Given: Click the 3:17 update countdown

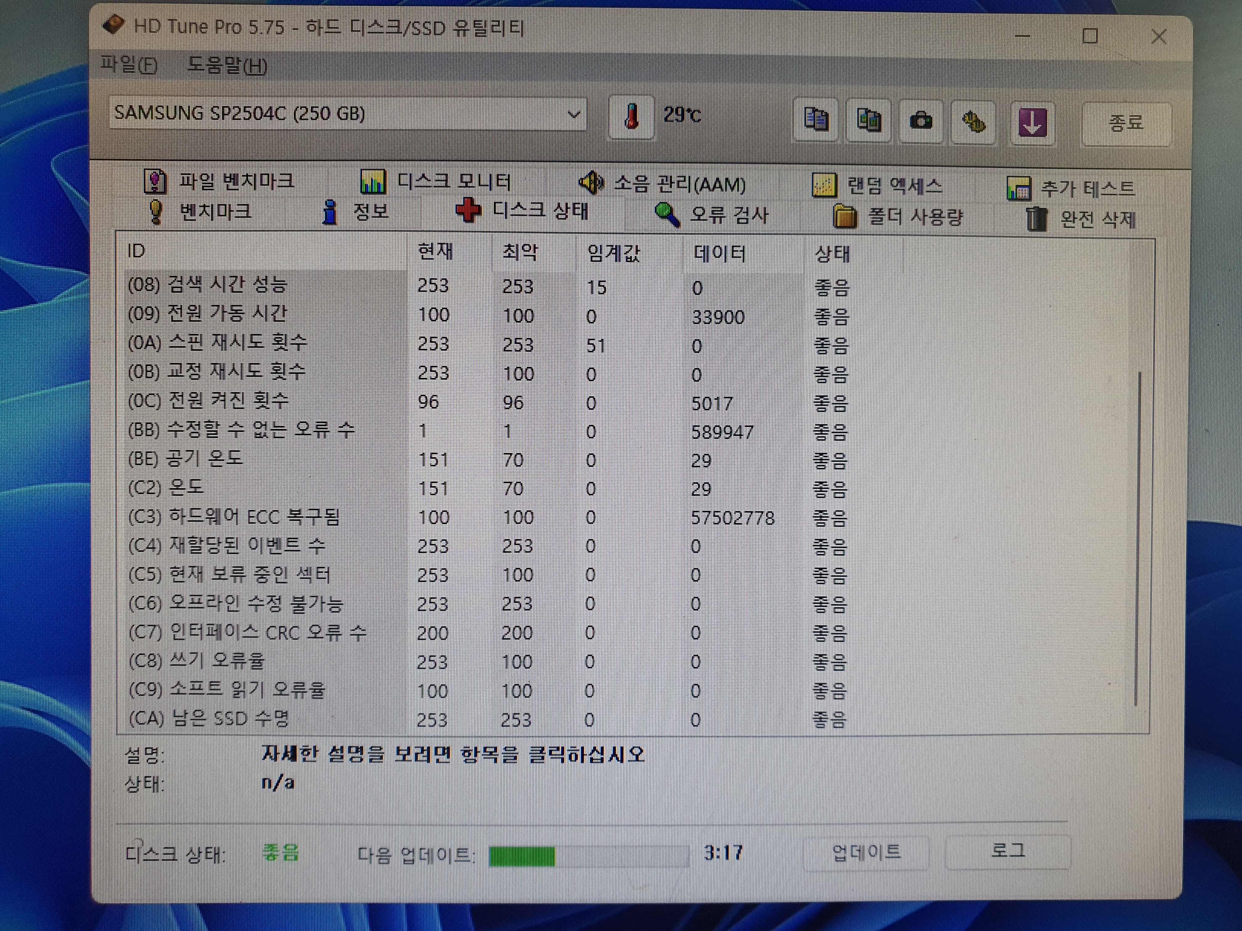Looking at the screenshot, I should [723, 853].
